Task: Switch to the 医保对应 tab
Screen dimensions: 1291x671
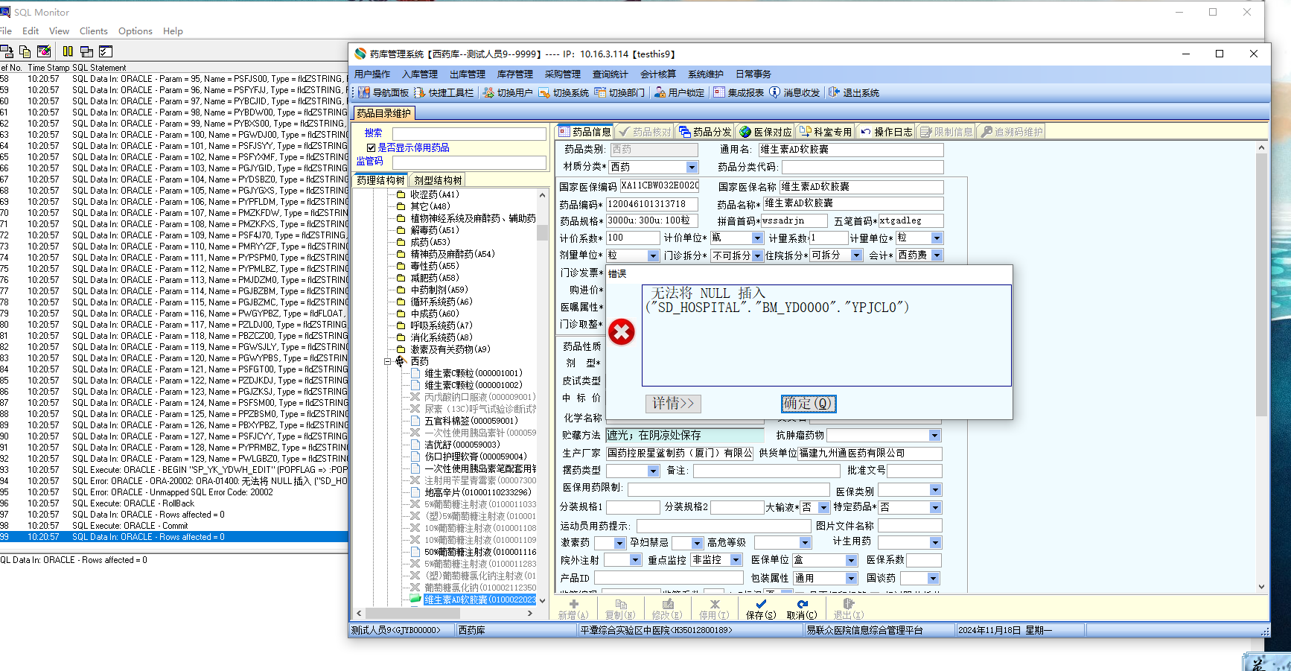Action: [x=765, y=132]
